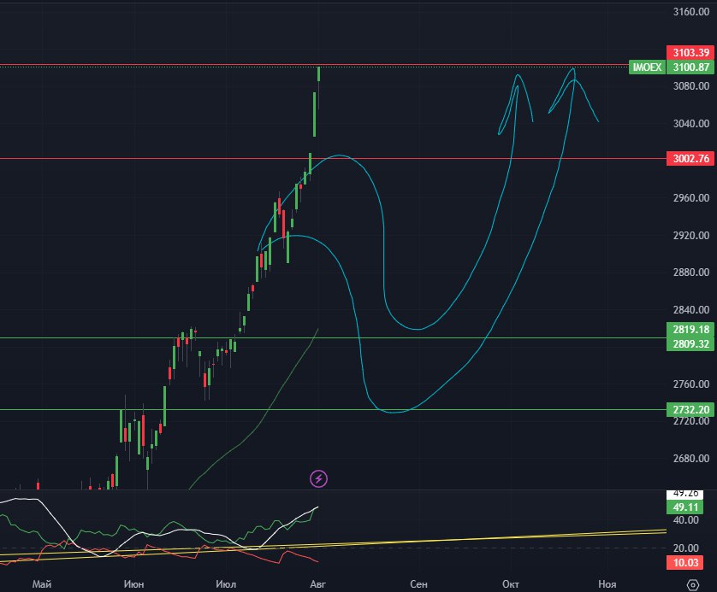Click the 2819.18 green price label
Image resolution: width=717 pixels, height=592 pixels.
(x=690, y=329)
